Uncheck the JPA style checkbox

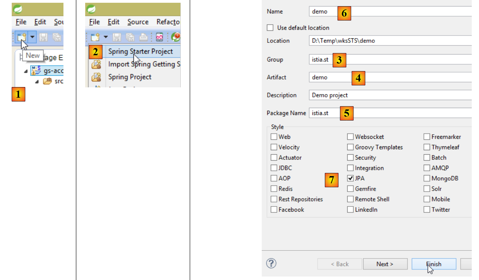(350, 178)
